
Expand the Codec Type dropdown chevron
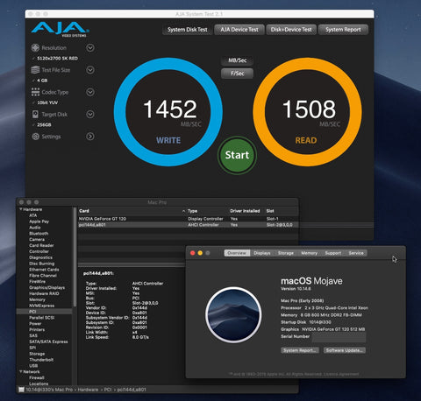pos(90,92)
